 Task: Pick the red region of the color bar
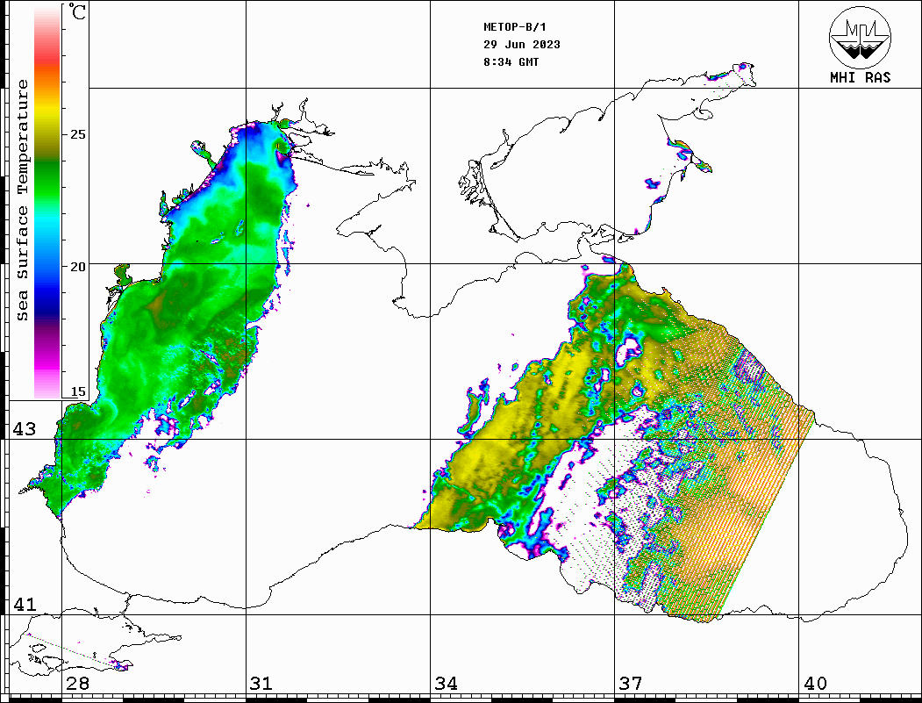click(47, 56)
